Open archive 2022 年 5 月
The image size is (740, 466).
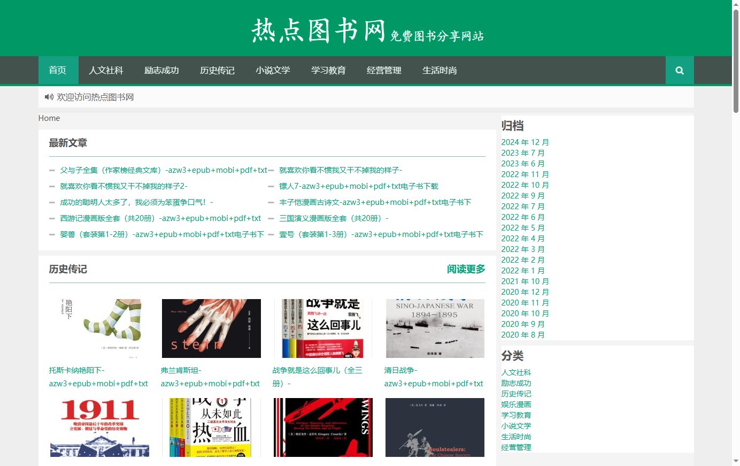coord(523,228)
